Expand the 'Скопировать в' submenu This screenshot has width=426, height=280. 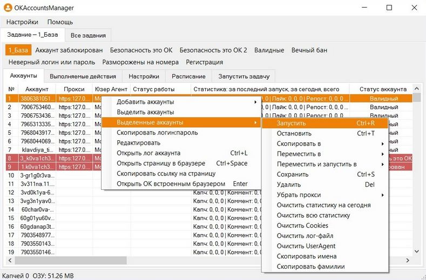coord(299,144)
